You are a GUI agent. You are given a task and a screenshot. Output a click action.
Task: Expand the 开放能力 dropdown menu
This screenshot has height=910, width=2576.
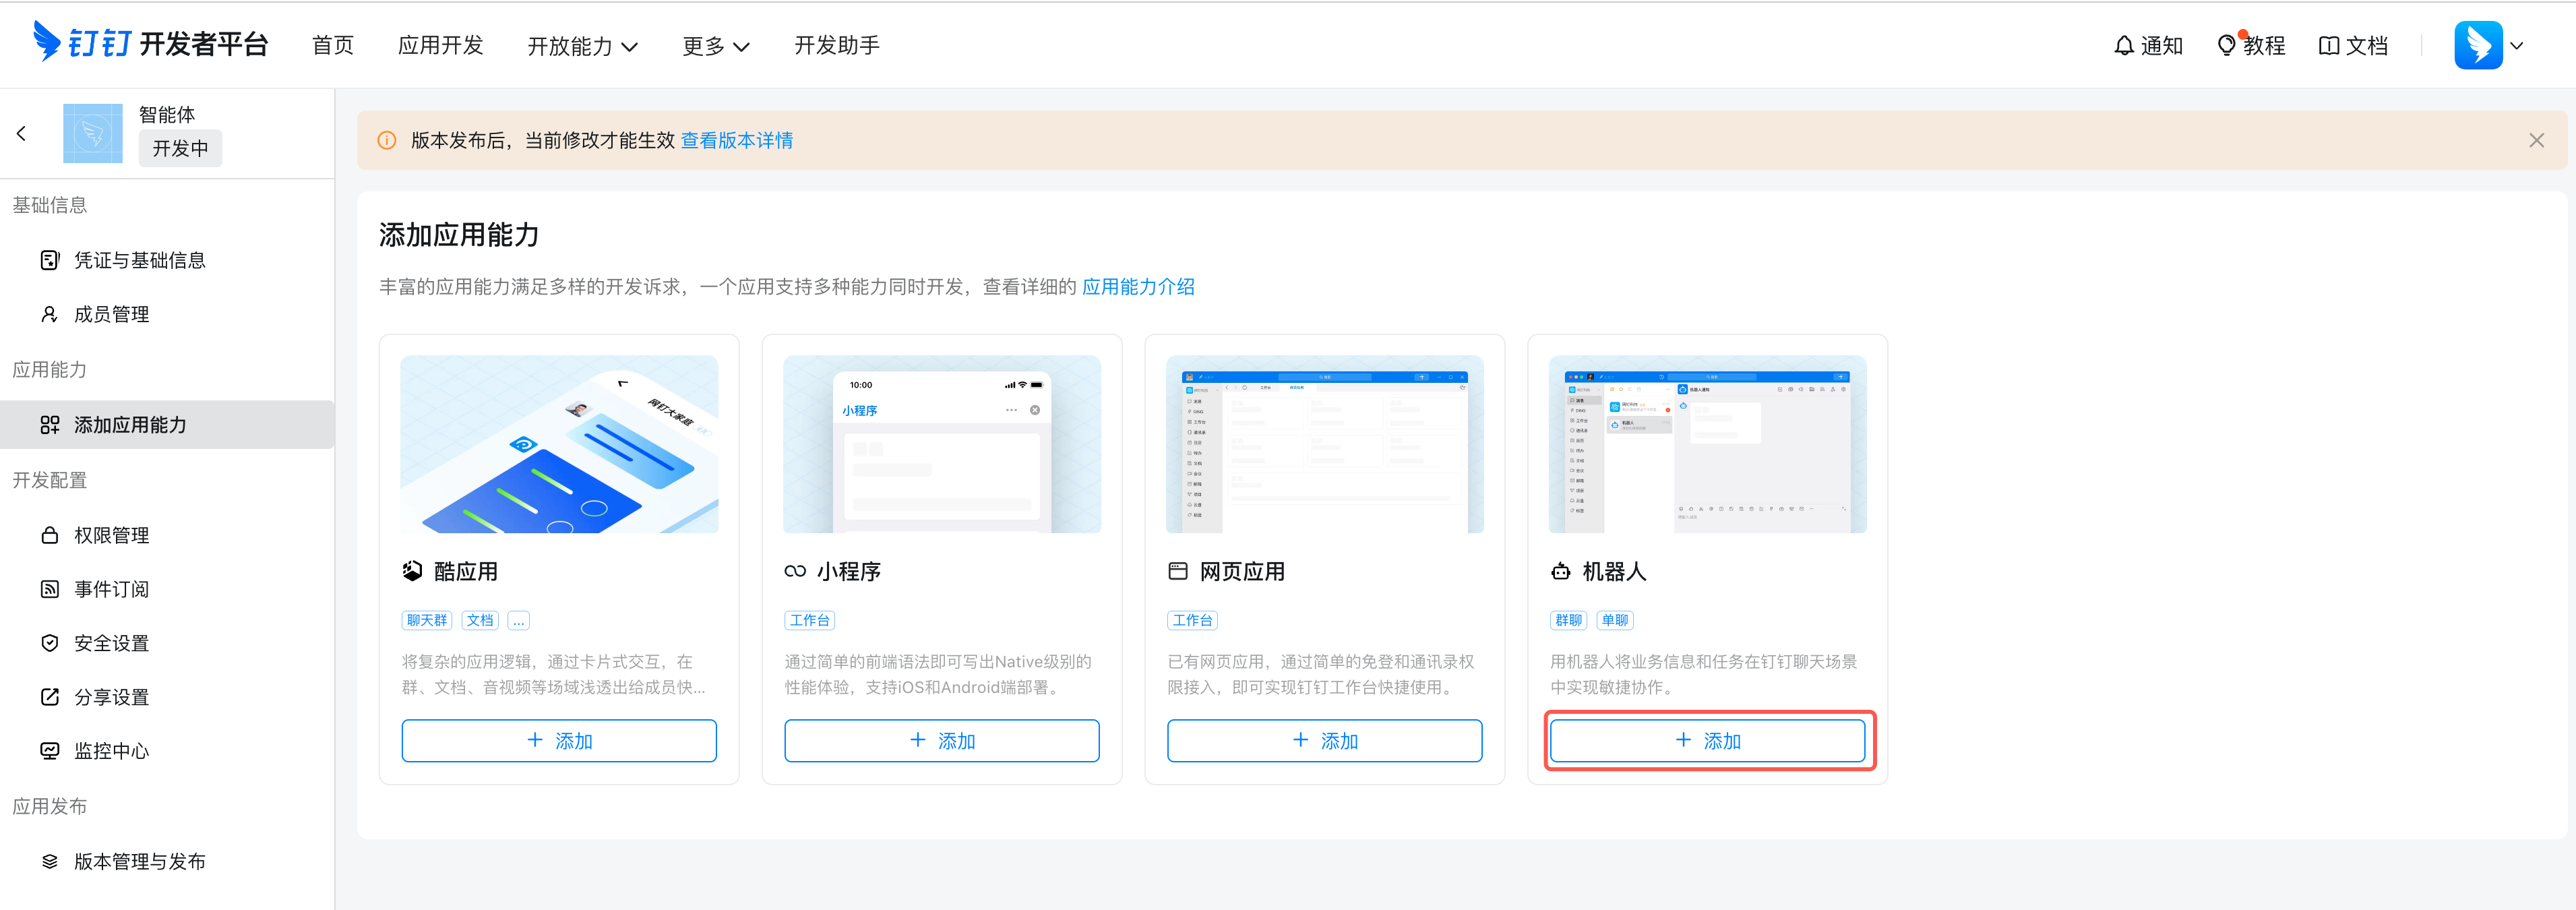[582, 46]
